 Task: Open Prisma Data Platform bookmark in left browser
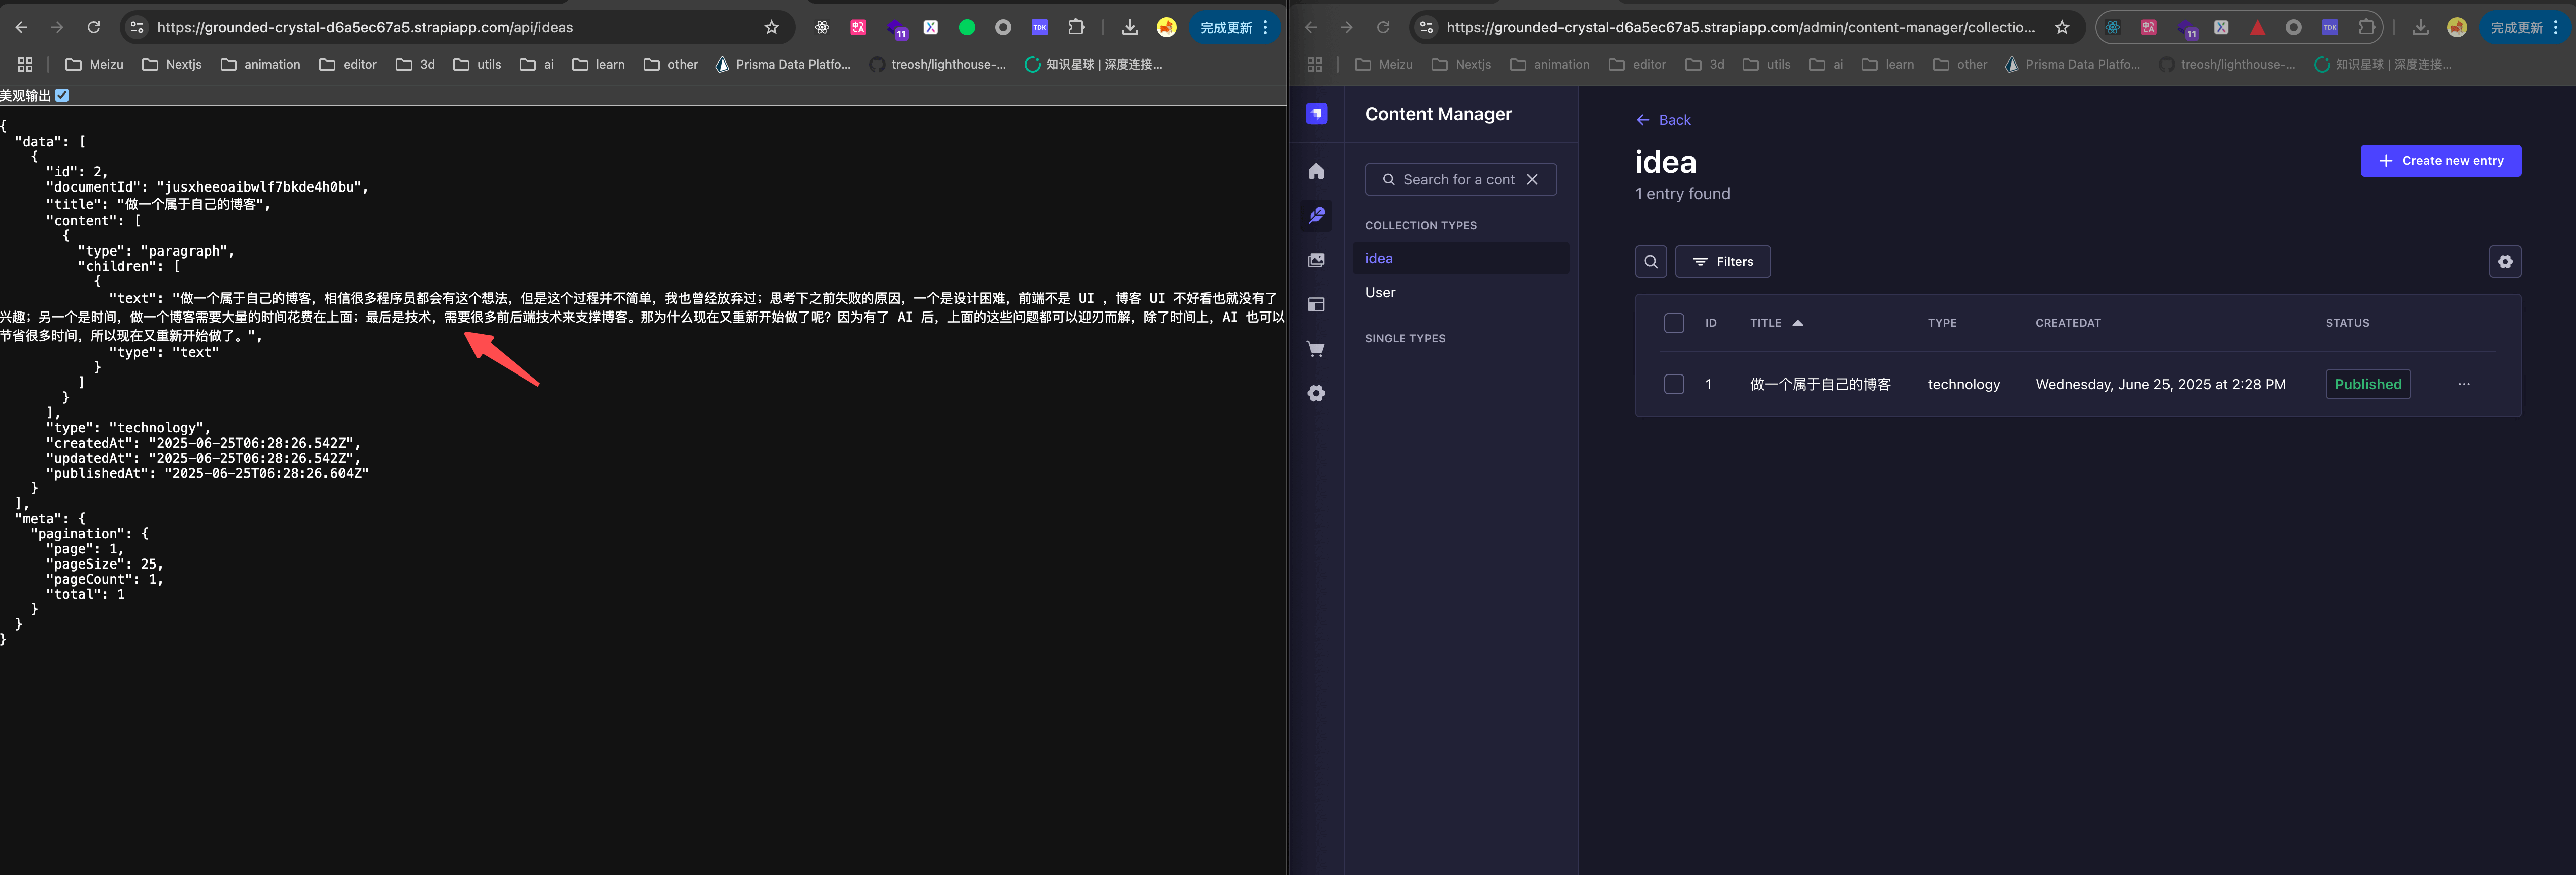783,64
